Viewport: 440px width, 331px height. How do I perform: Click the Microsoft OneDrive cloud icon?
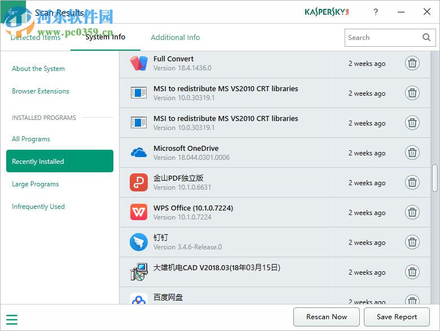click(x=139, y=153)
